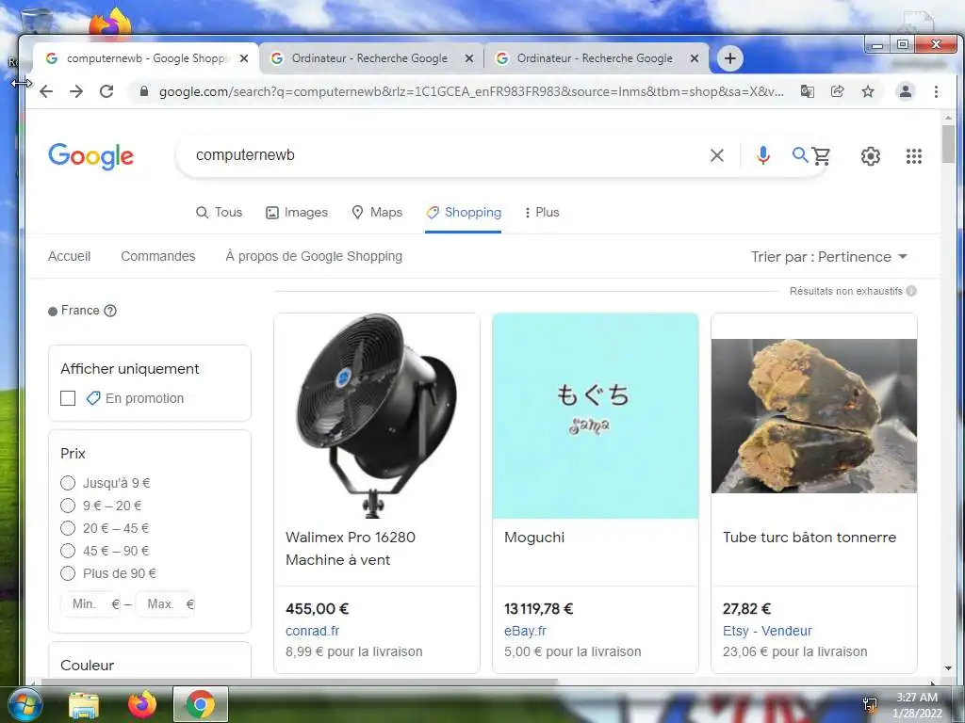The height and width of the screenshot is (723, 965).
Task: Open the Maps search tab
Action: 377,213
